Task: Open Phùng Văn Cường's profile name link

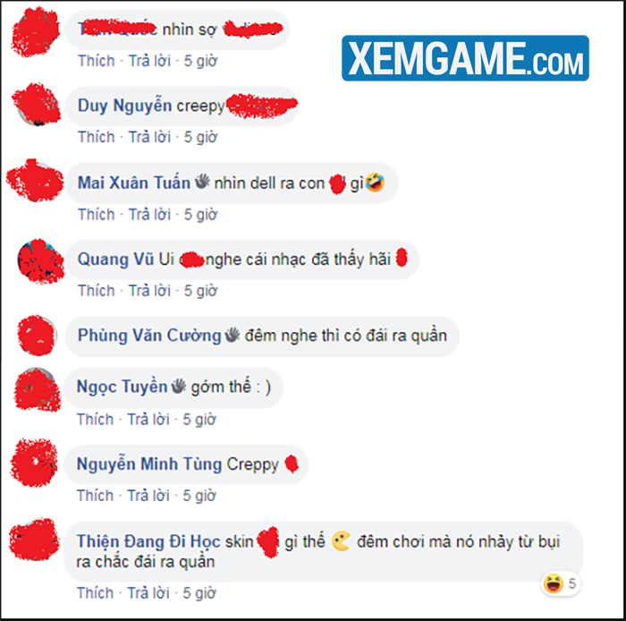Action: click(149, 336)
